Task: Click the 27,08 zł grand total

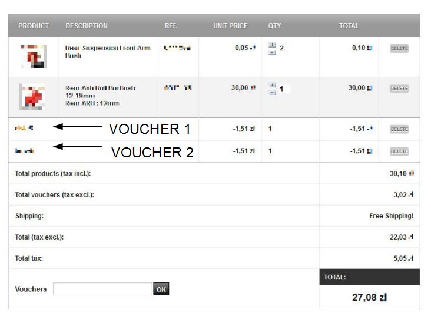Action: (x=369, y=297)
